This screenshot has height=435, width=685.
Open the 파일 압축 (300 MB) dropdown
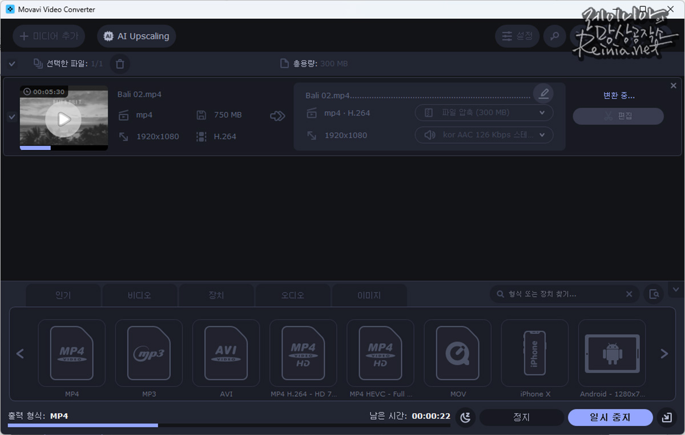pyautogui.click(x=484, y=113)
